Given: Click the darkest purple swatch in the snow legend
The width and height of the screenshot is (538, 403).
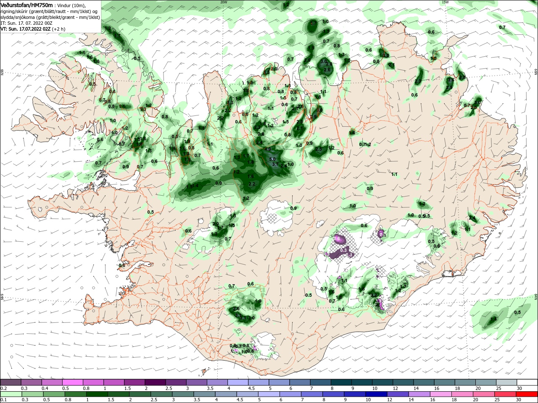Looking at the screenshot, I should click(x=155, y=382).
